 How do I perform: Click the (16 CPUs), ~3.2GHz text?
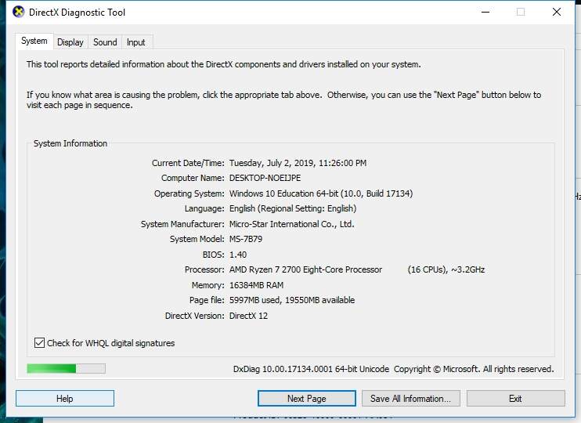click(x=446, y=269)
